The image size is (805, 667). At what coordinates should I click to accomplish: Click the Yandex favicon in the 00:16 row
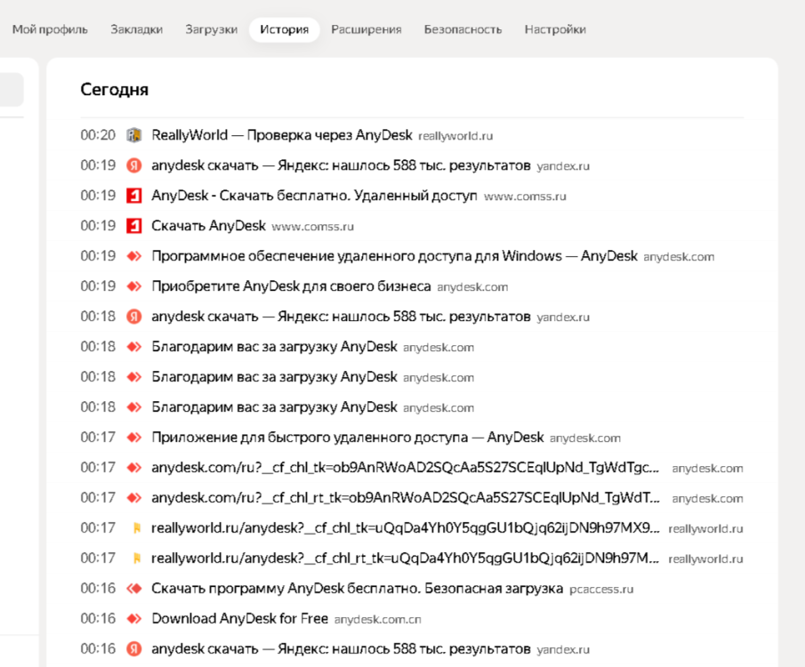tap(134, 648)
